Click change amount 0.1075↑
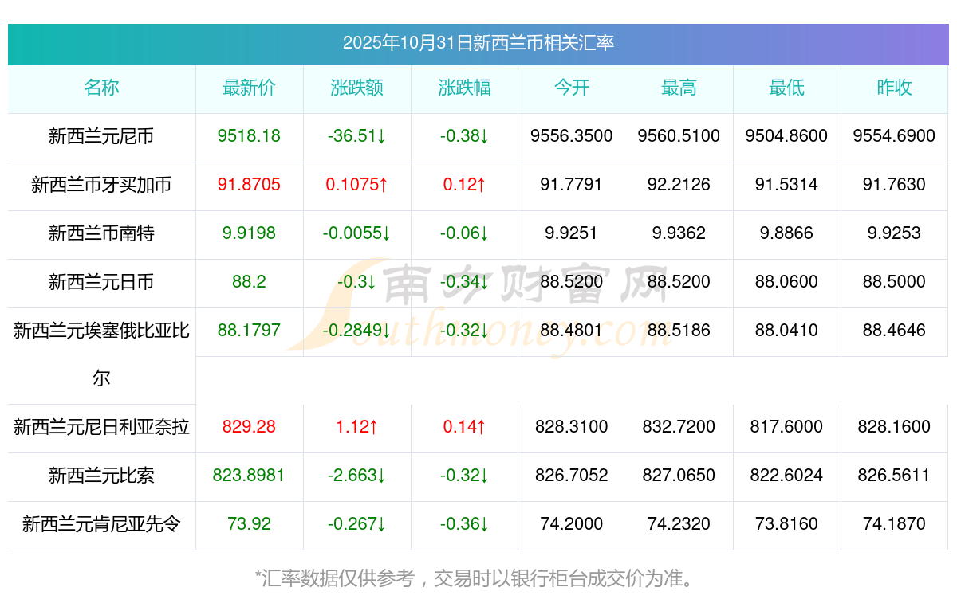The height and width of the screenshot is (603, 957). [x=356, y=185]
